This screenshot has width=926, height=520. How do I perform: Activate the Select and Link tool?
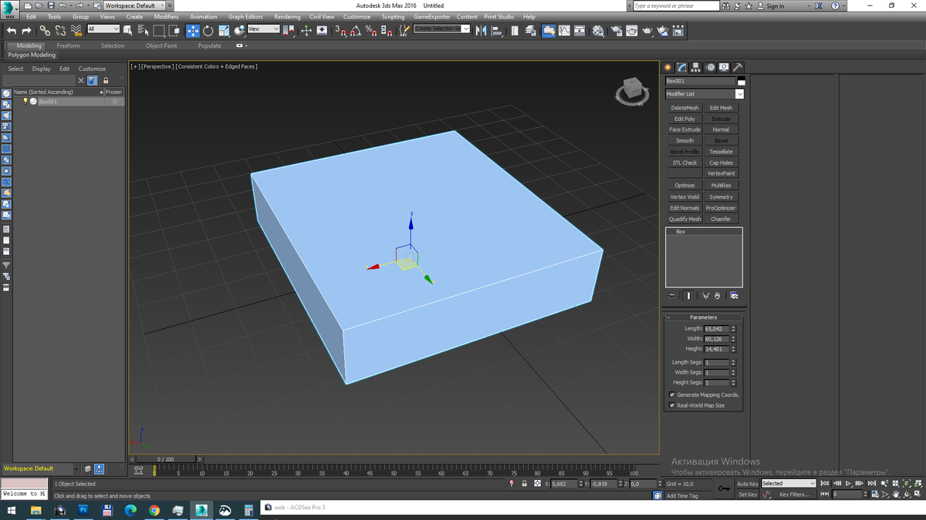pyautogui.click(x=45, y=30)
